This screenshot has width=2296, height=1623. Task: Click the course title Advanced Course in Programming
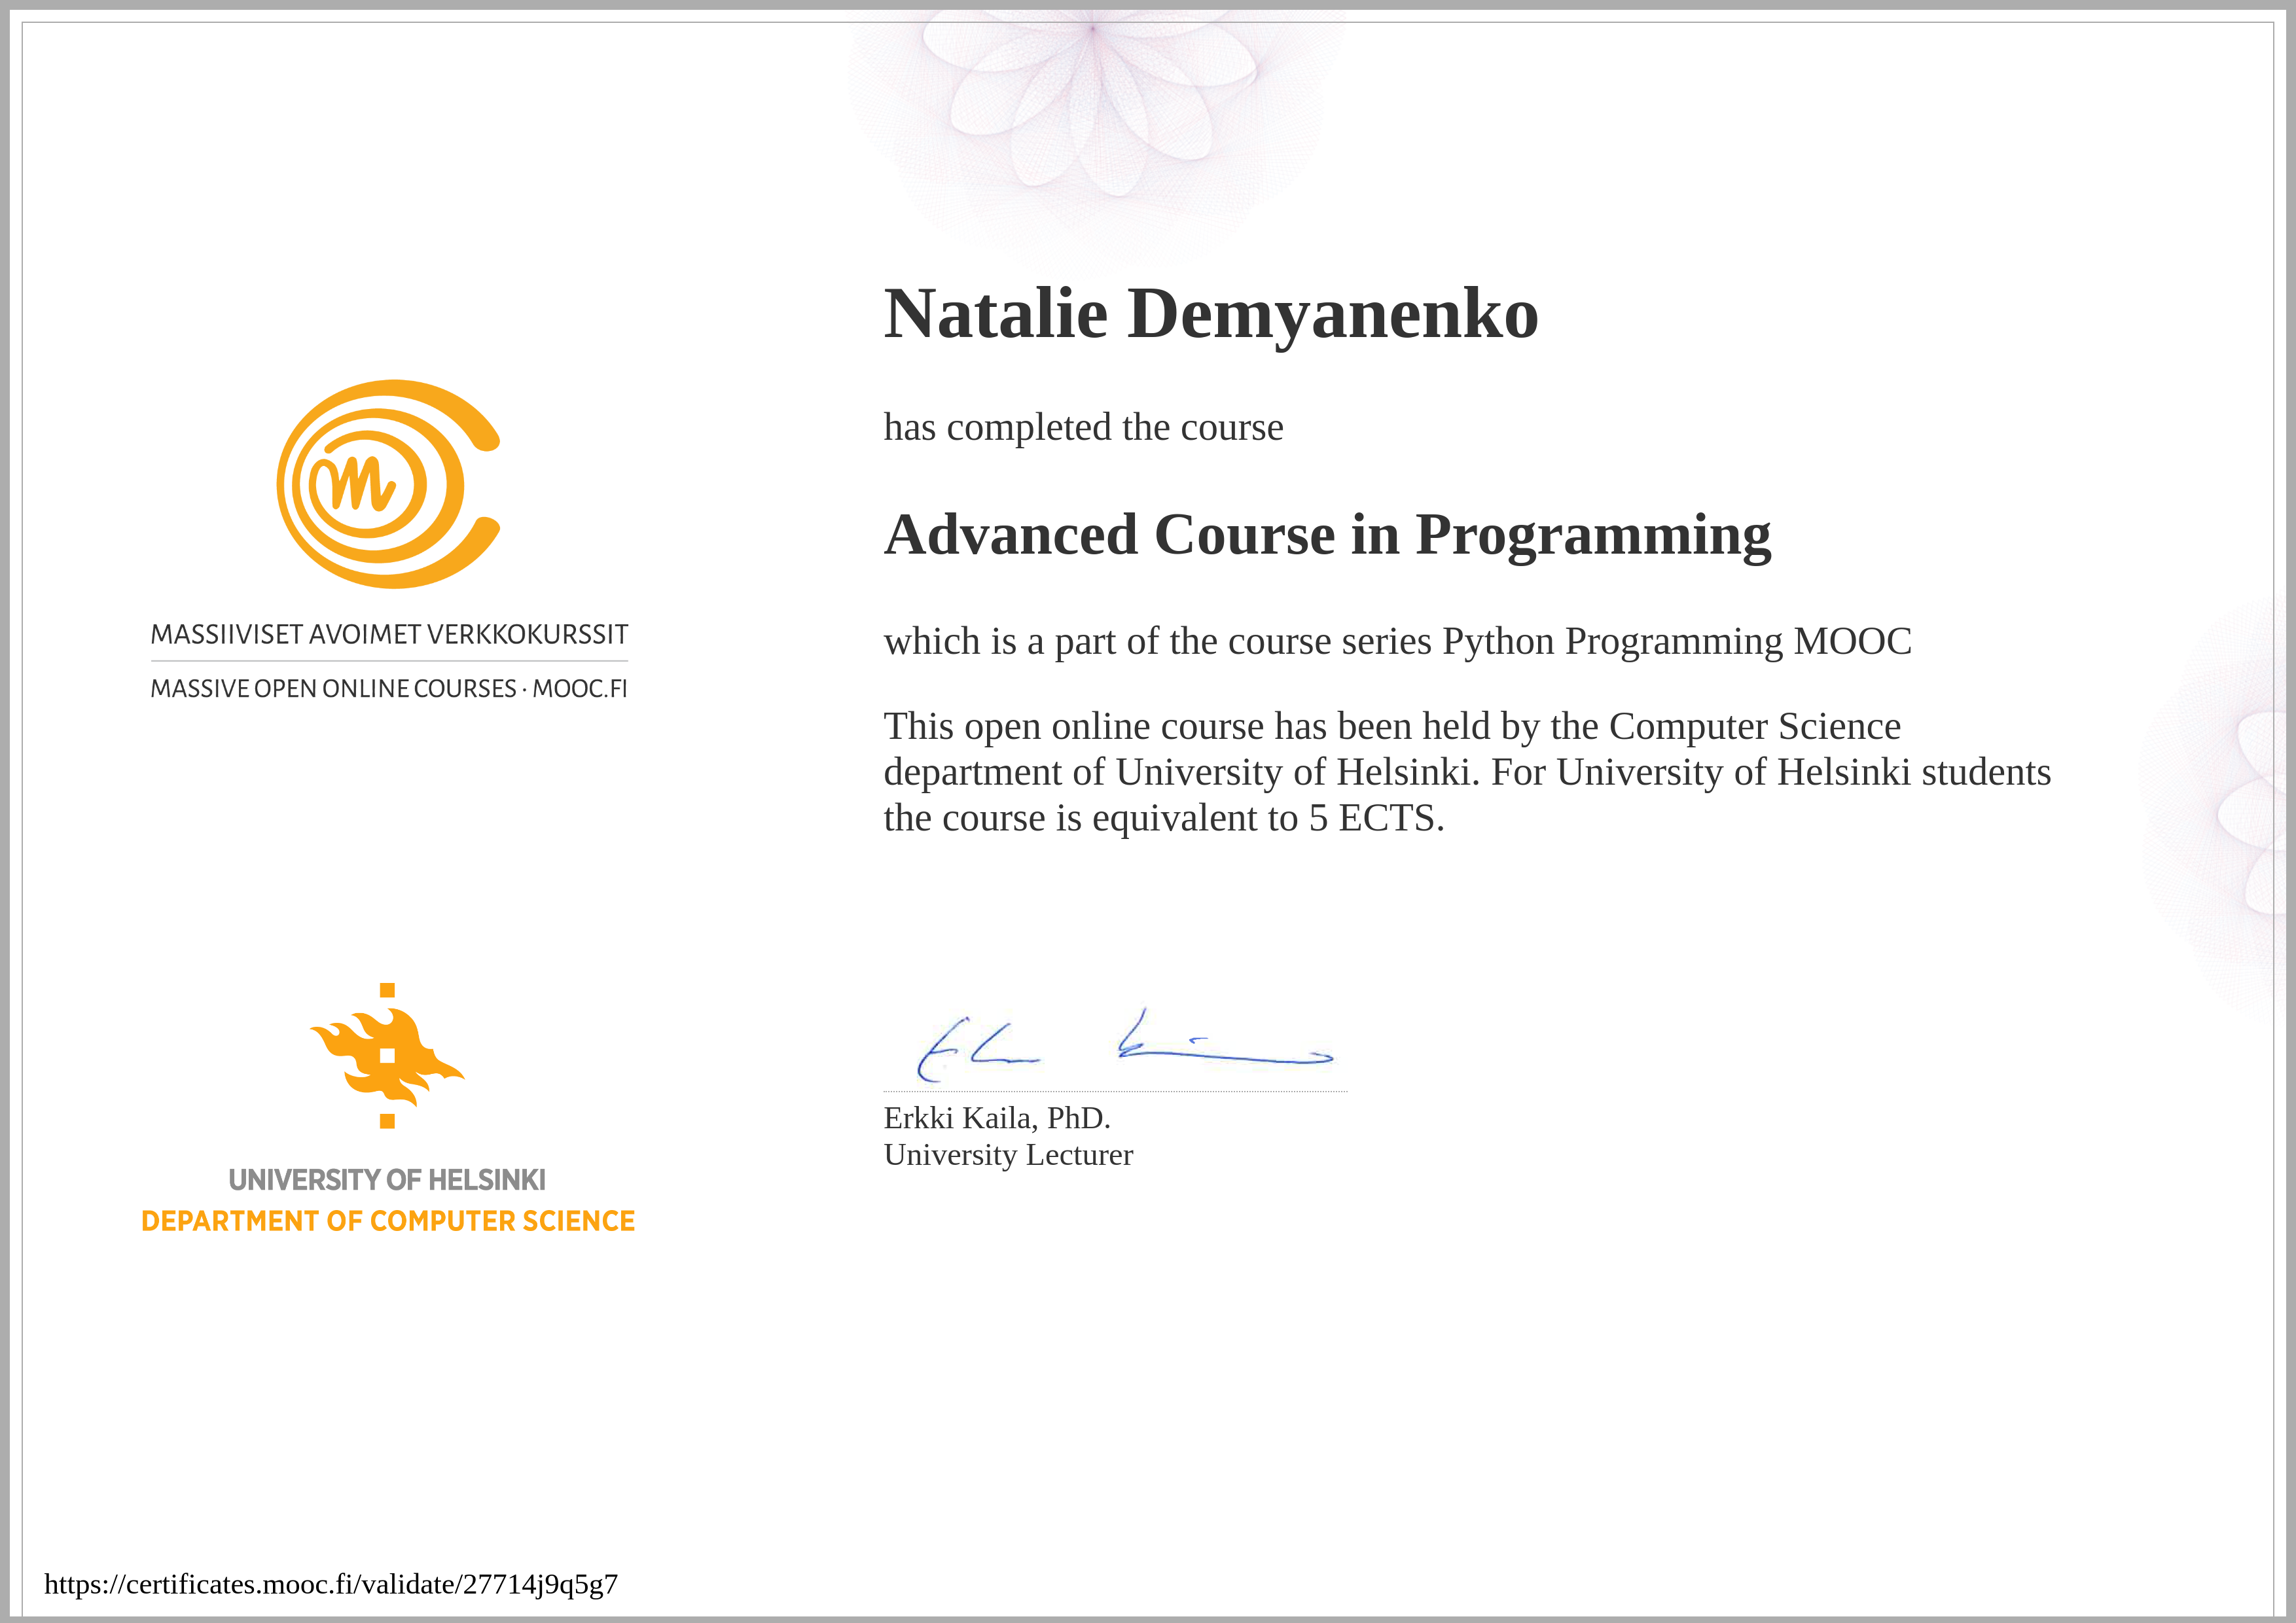1327,536
